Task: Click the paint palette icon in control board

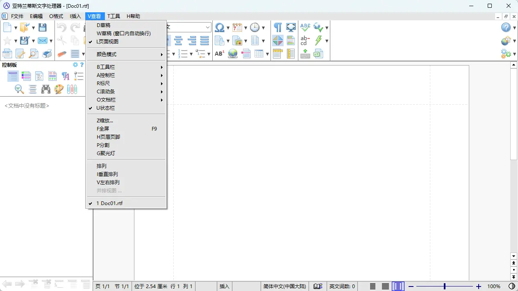Action: click(x=59, y=89)
